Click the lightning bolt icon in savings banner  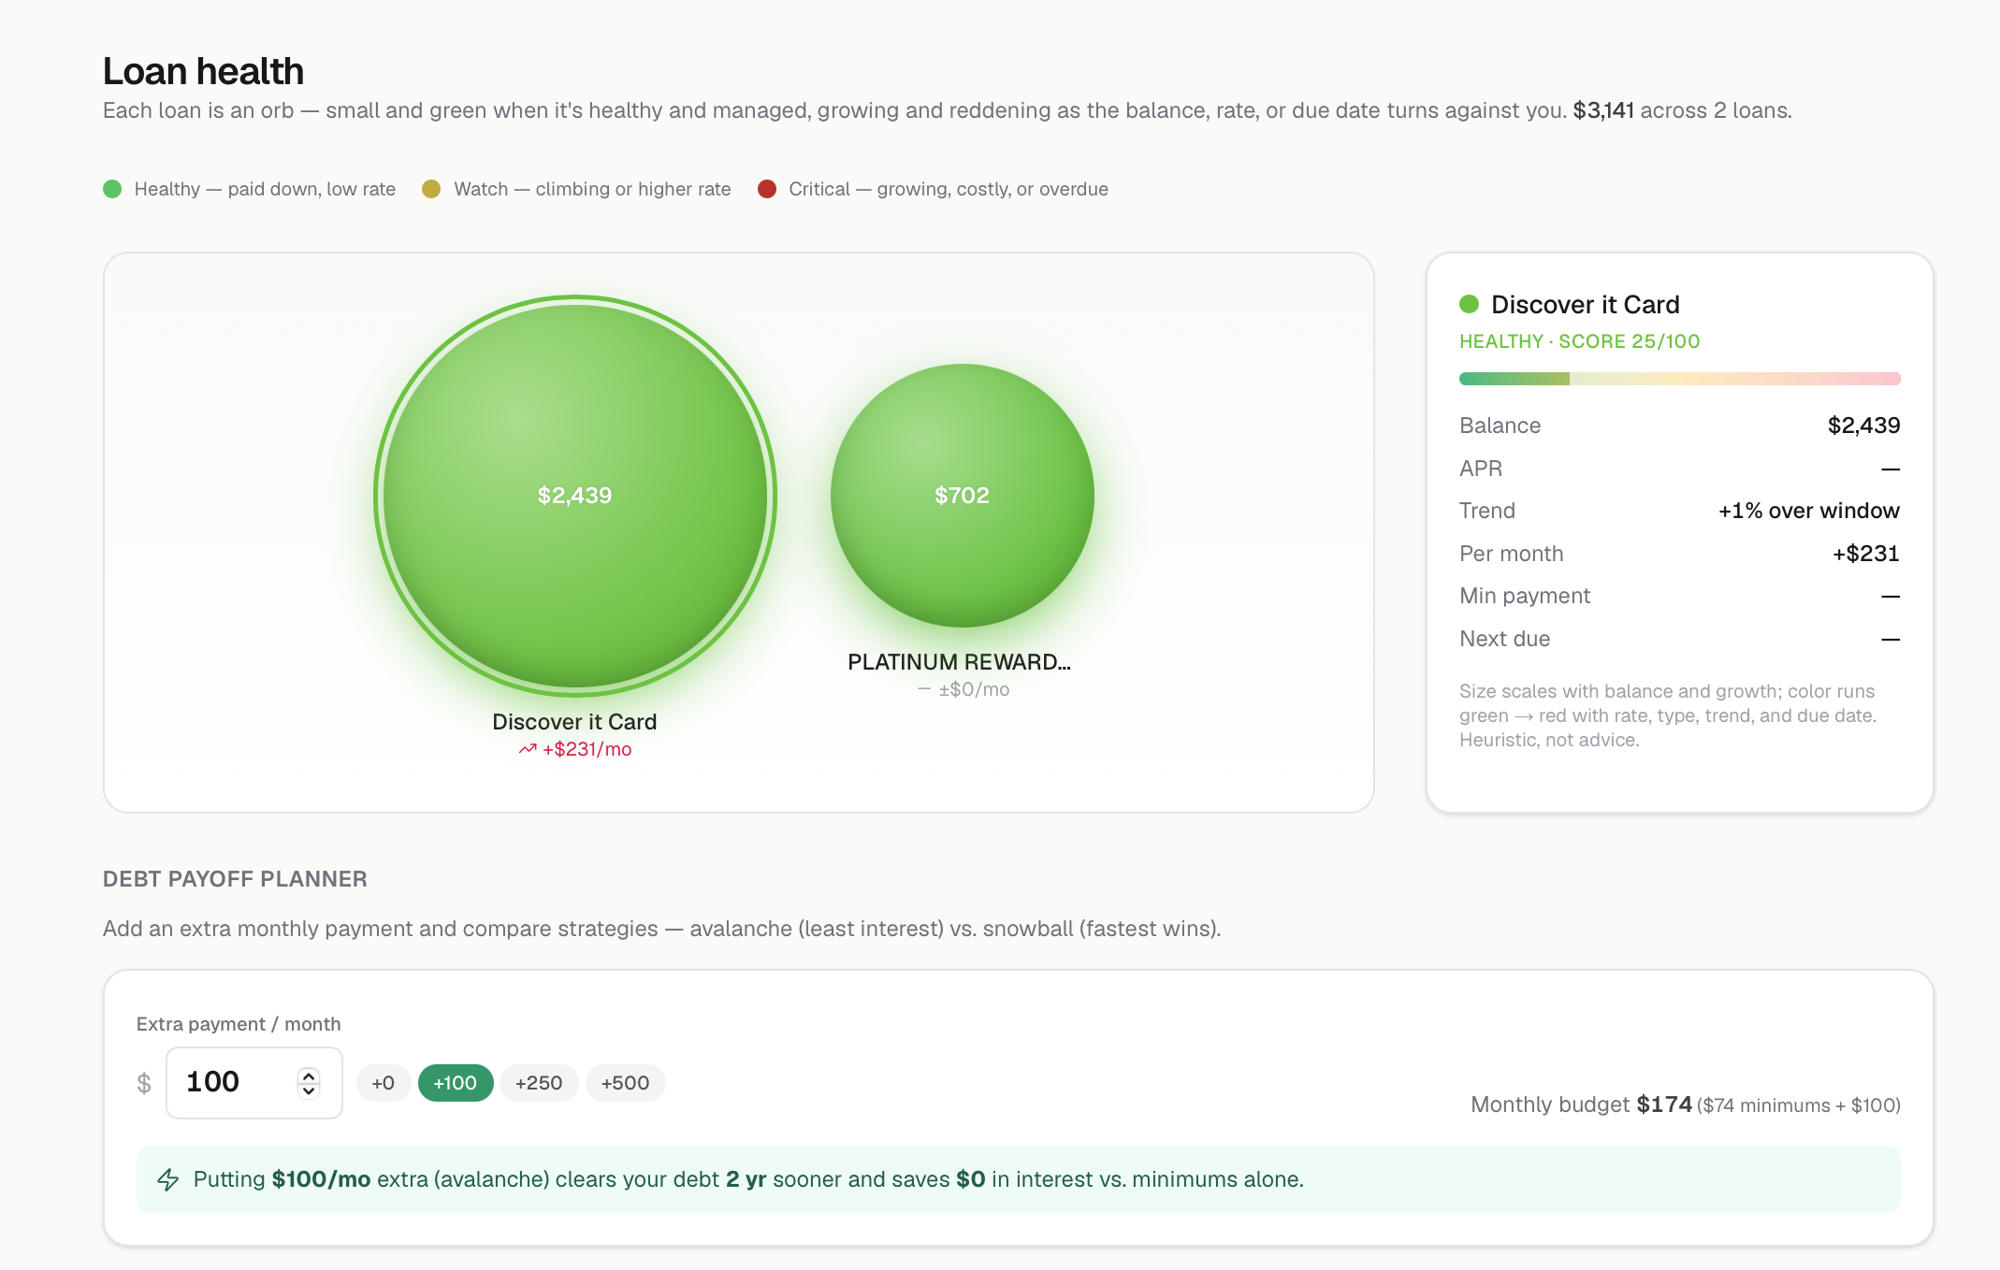point(168,1179)
